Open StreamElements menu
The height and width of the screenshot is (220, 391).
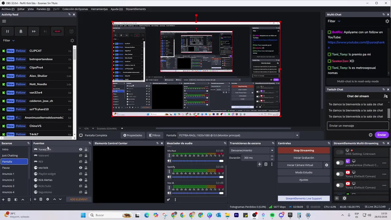(x=136, y=9)
